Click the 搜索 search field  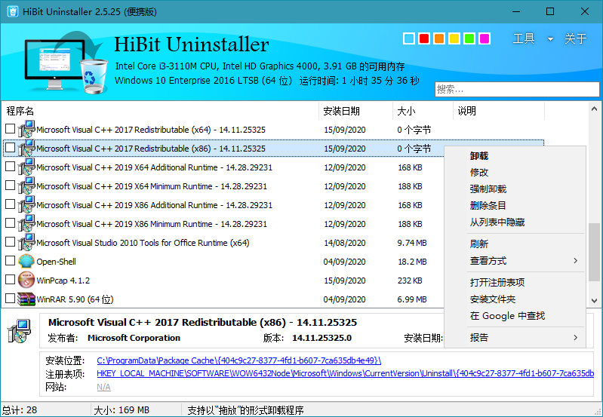click(517, 89)
